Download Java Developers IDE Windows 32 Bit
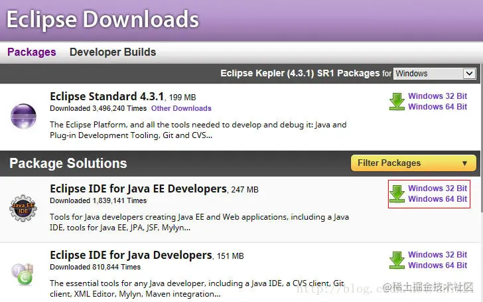This screenshot has height=302, width=483. click(x=437, y=255)
